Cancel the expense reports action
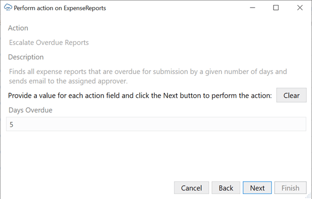Viewport: 312px width, 199px height. coord(192,188)
